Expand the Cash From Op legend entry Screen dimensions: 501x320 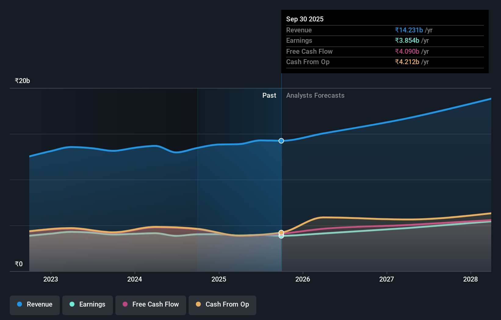click(222, 305)
